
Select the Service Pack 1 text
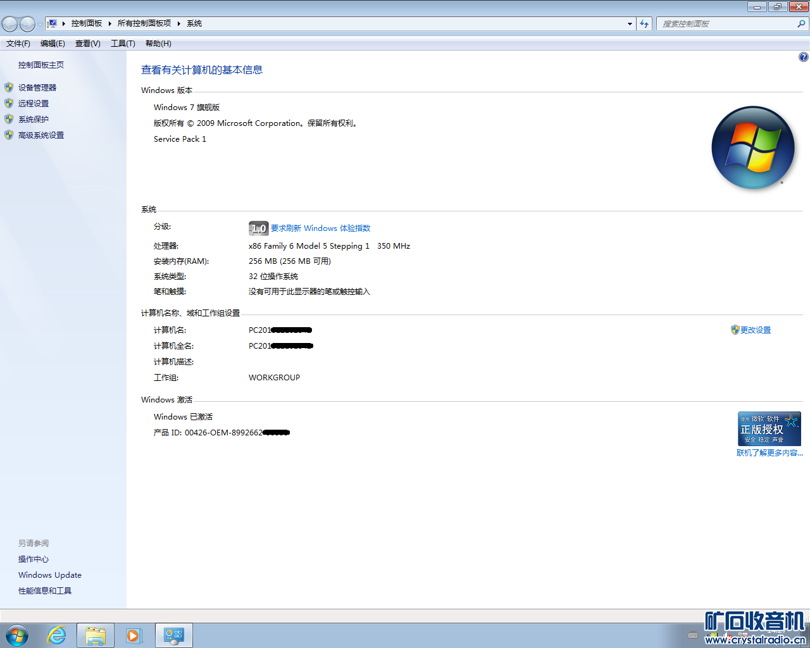coord(180,139)
